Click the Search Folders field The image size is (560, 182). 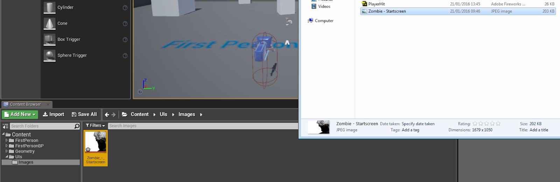click(x=42, y=126)
